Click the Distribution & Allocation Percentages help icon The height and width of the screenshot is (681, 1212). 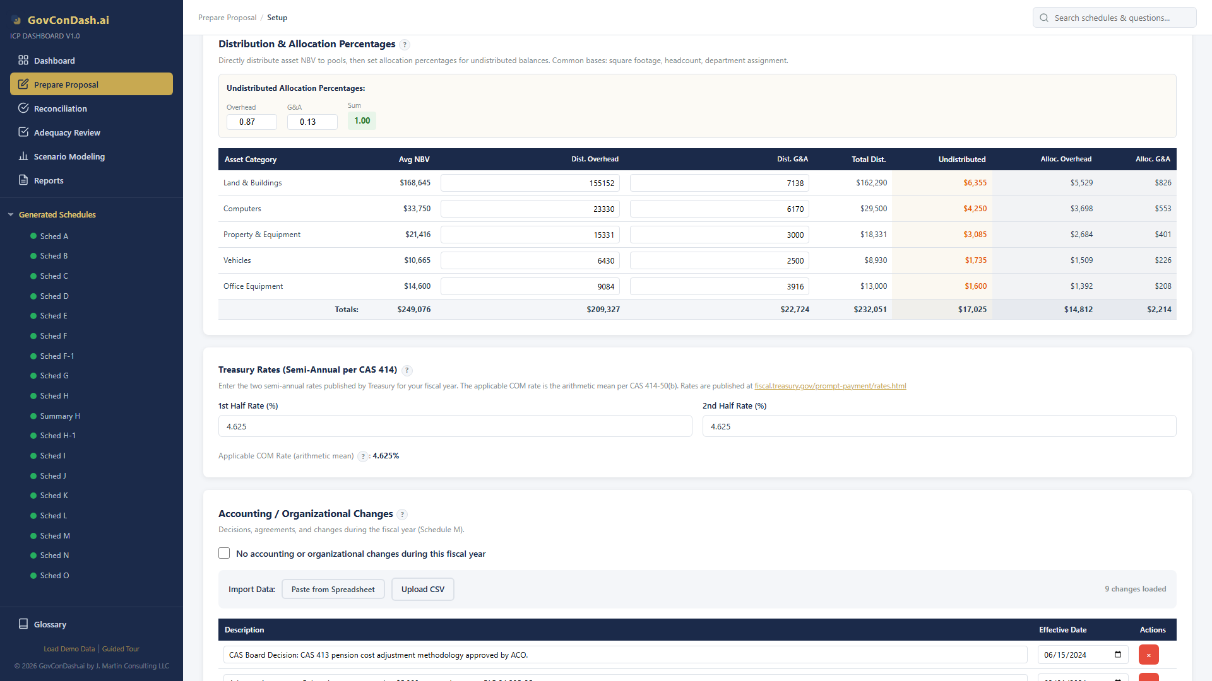[x=405, y=44]
